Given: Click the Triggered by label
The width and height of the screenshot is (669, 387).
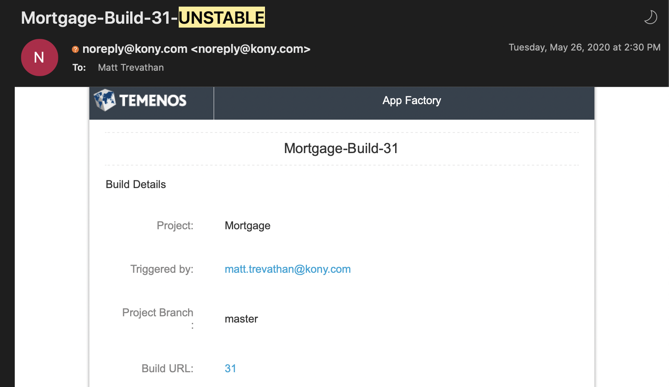Looking at the screenshot, I should coord(162,269).
